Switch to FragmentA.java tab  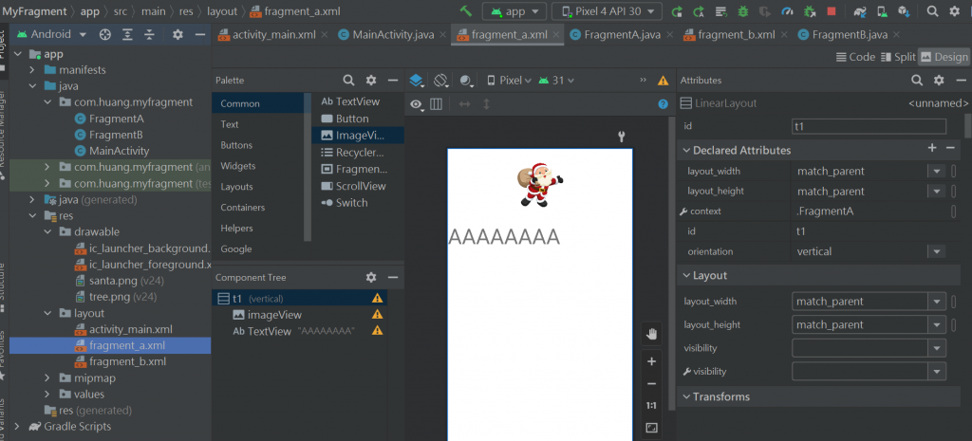[x=622, y=35]
